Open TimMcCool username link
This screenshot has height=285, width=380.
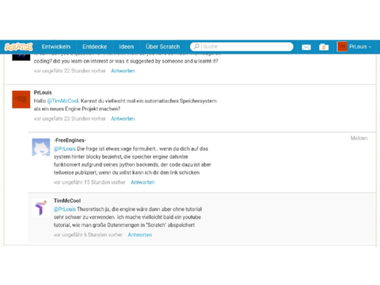67,200
